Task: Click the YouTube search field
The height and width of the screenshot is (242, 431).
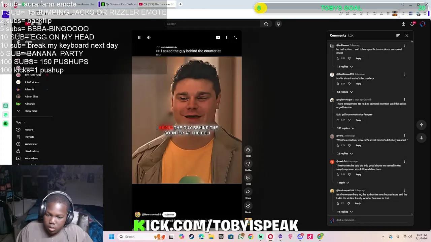Action: [213, 24]
